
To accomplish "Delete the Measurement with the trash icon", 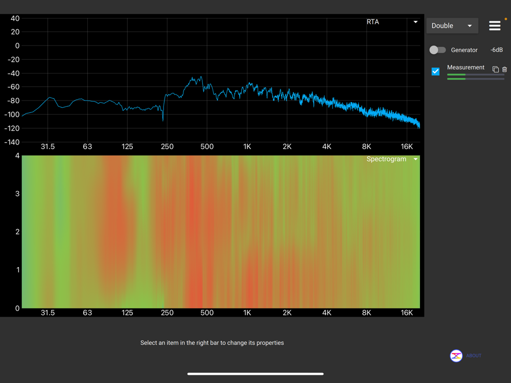I will pyautogui.click(x=504, y=69).
